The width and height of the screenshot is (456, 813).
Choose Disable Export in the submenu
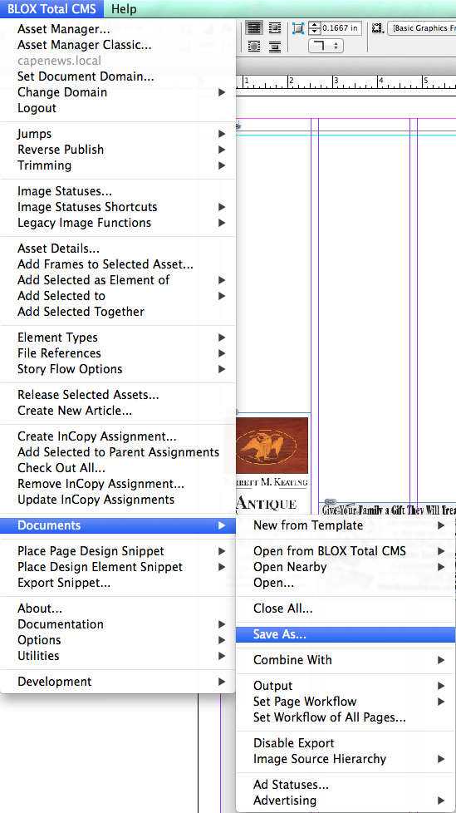point(294,743)
